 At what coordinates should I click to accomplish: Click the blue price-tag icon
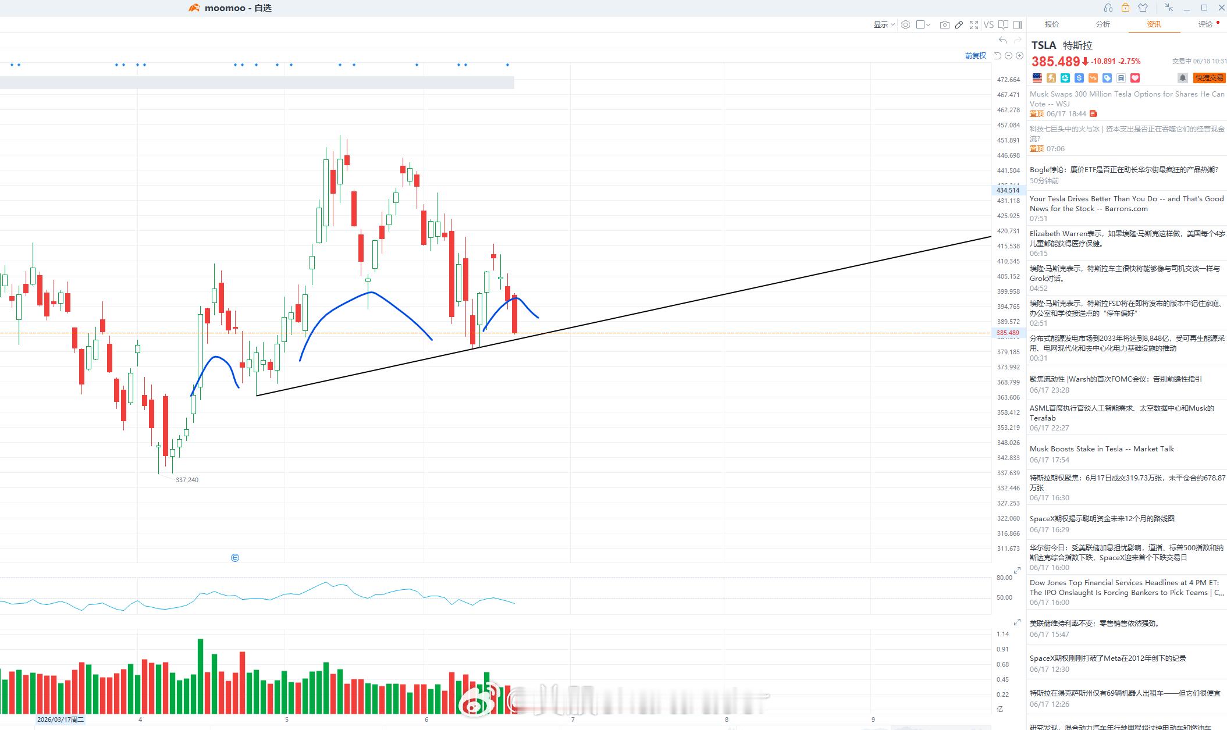coord(1107,78)
